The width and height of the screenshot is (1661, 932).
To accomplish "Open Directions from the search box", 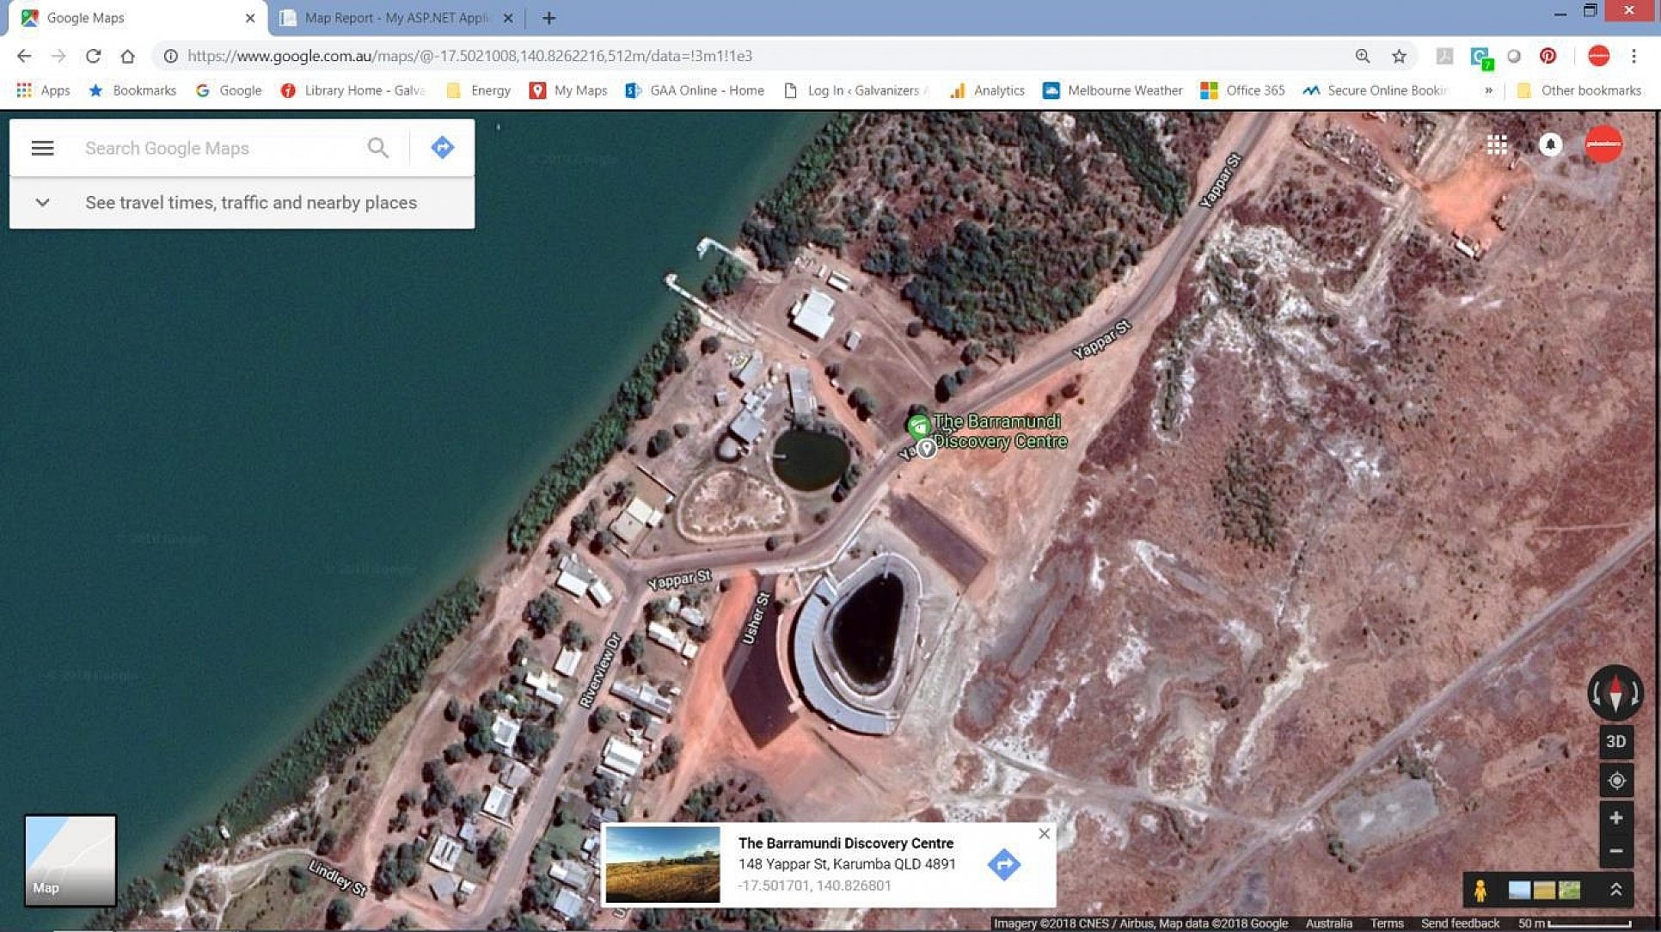I will tap(442, 148).
